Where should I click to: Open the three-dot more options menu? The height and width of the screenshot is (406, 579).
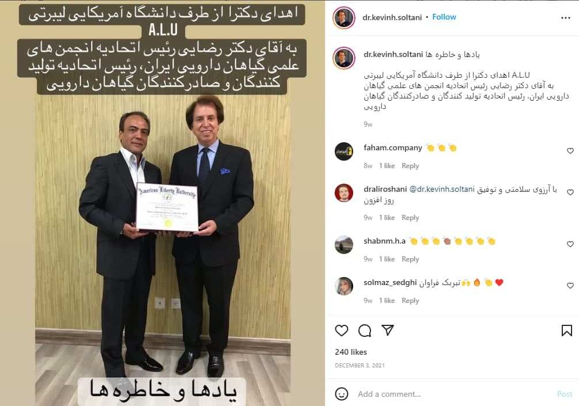pos(565,18)
